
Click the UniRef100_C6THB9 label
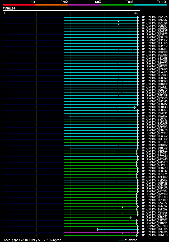pyautogui.click(x=155, y=61)
